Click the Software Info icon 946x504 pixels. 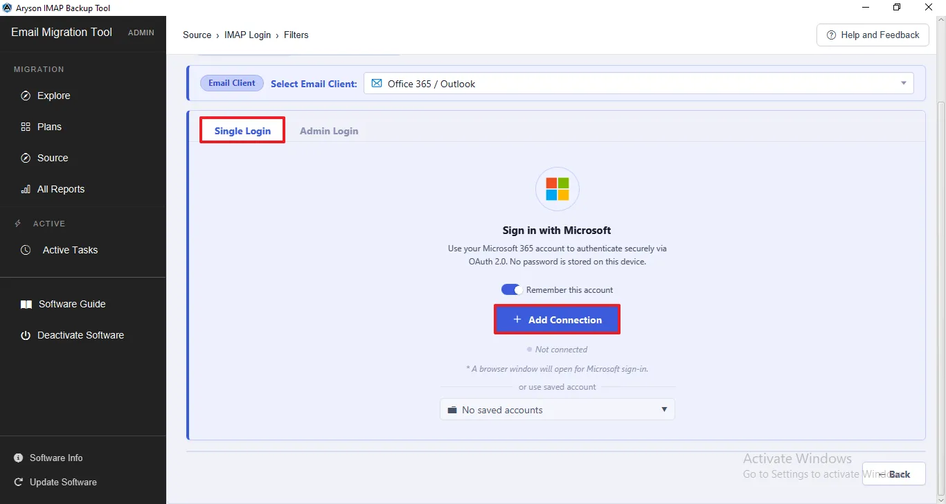point(19,458)
